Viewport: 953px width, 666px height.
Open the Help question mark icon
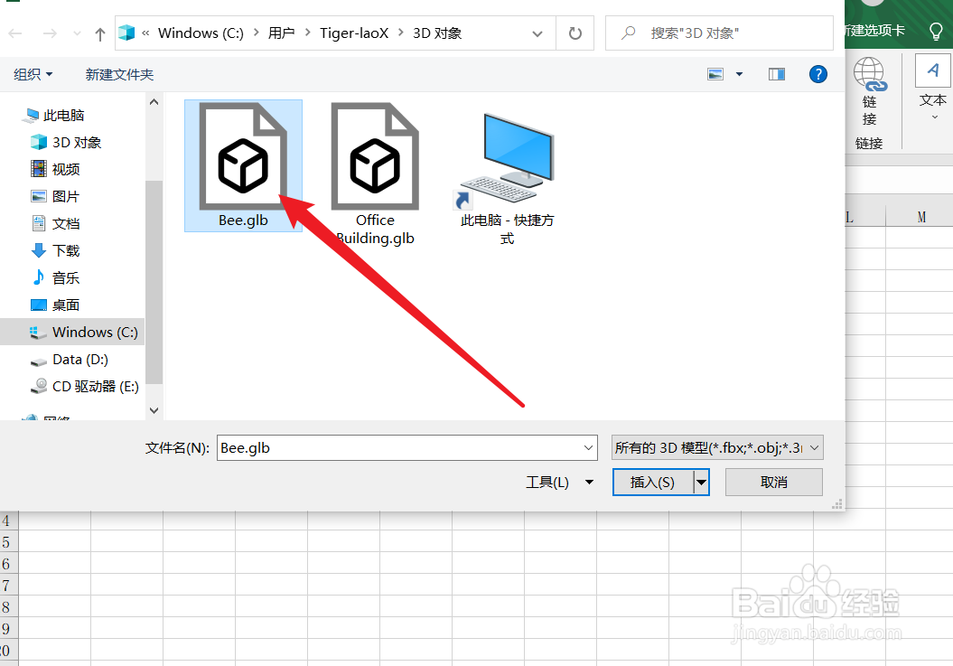tap(818, 74)
